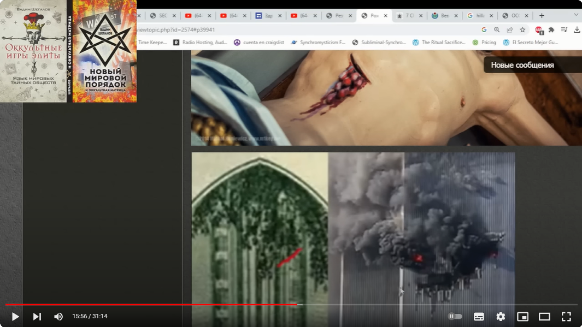This screenshot has height=327, width=582.
Task: Enable theater mode
Action: pyautogui.click(x=544, y=316)
